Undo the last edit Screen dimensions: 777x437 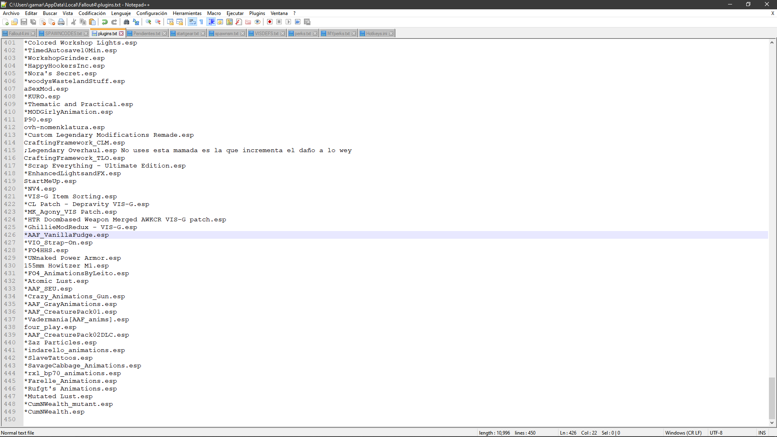(x=105, y=22)
